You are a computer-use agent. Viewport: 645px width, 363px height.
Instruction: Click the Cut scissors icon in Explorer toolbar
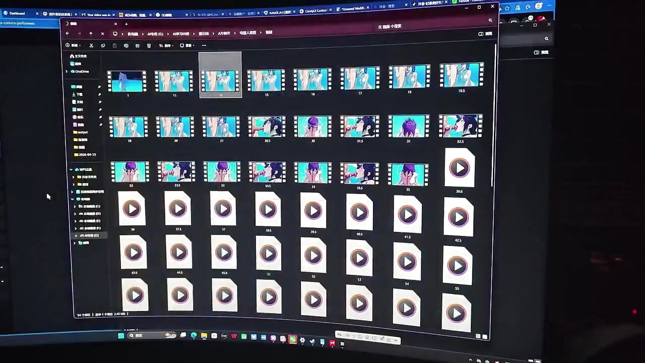[91, 45]
